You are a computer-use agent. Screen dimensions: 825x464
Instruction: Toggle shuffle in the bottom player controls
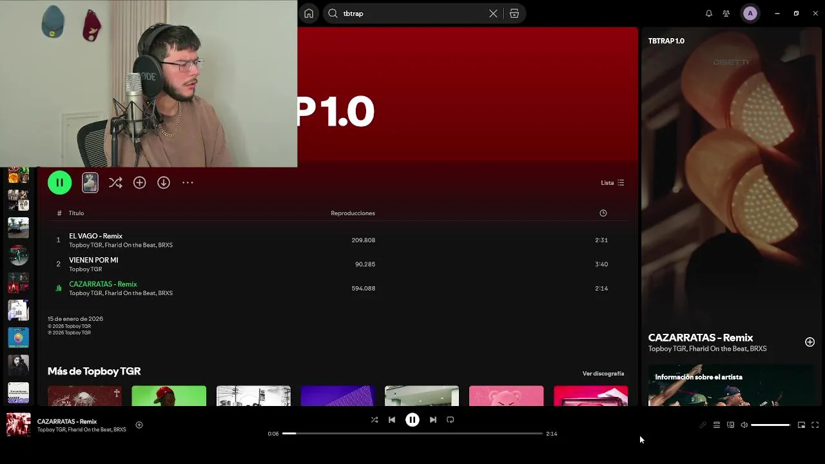tap(374, 420)
